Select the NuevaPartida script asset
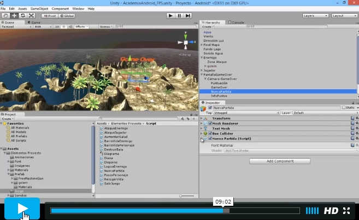 [114, 171]
